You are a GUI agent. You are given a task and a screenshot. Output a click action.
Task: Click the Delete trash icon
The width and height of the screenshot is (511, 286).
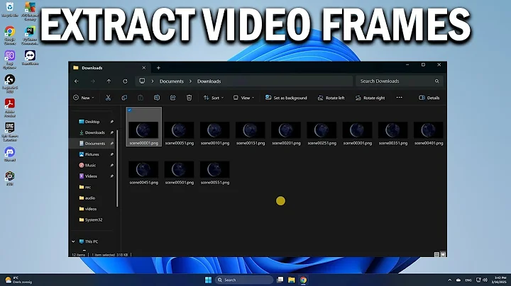click(189, 98)
